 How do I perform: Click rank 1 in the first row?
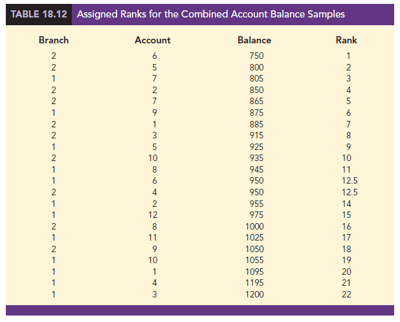[x=348, y=56]
